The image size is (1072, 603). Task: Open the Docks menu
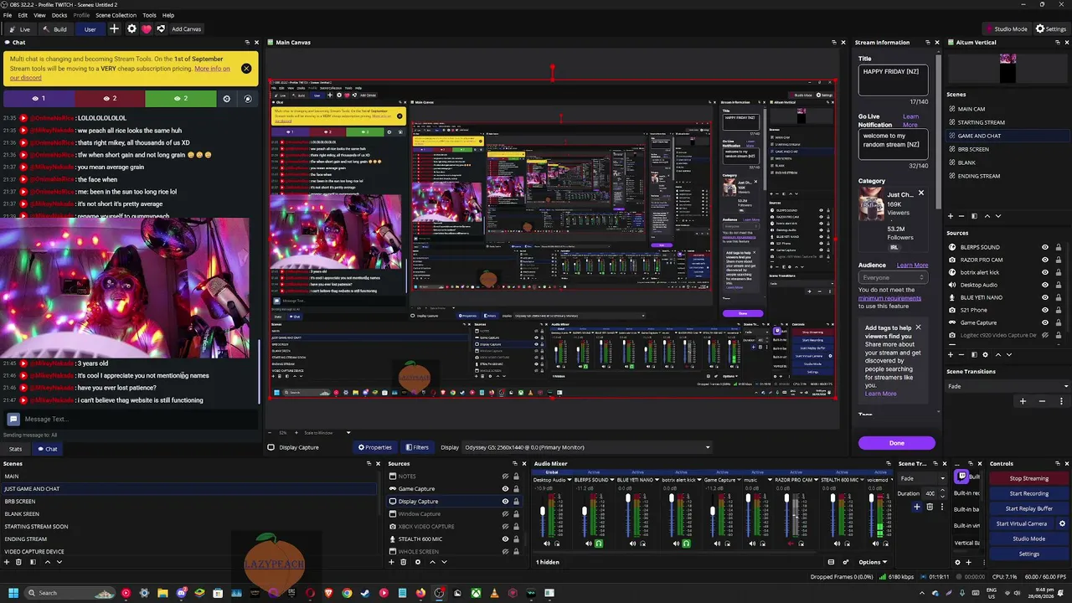tap(59, 15)
